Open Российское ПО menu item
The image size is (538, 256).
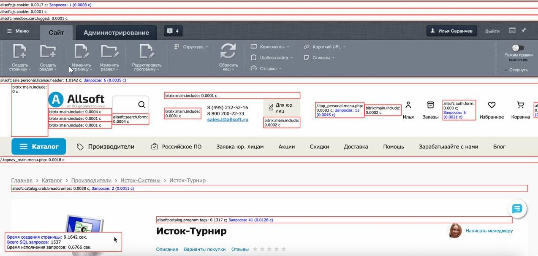point(176,147)
